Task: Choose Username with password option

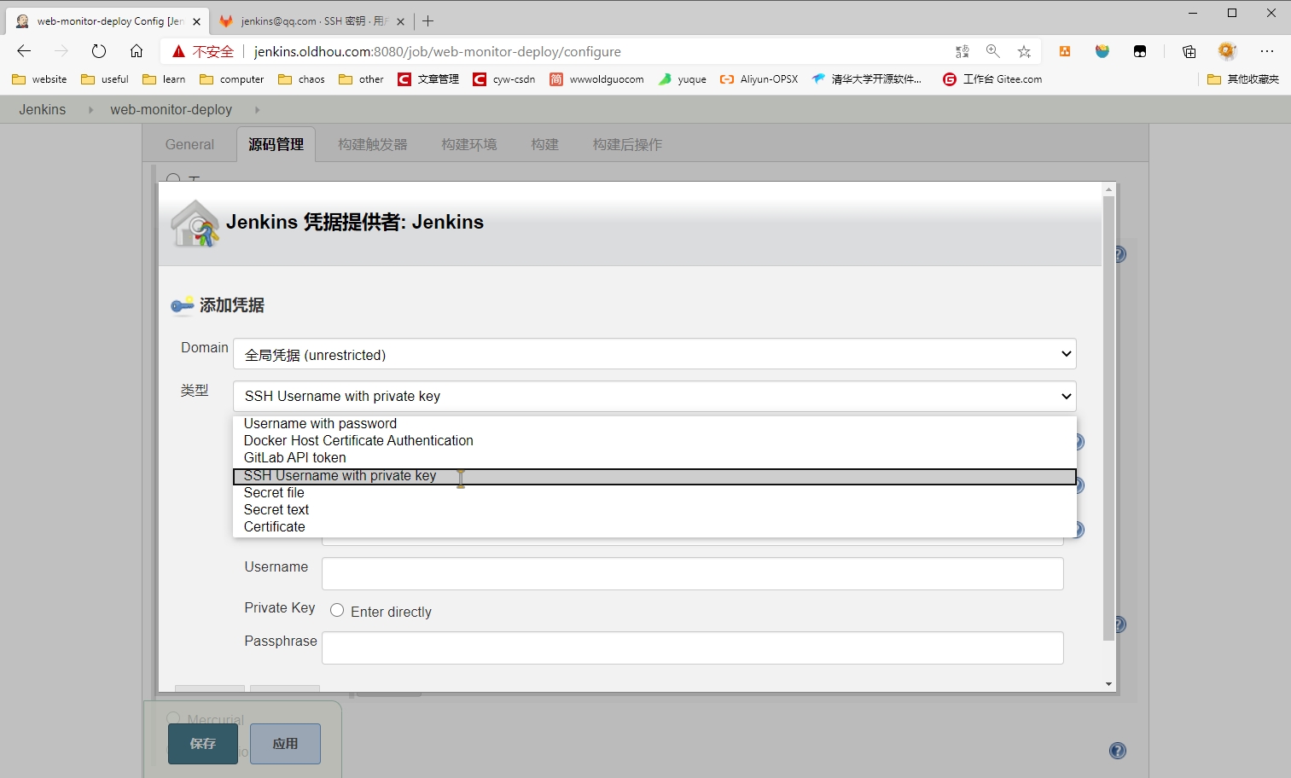Action: pyautogui.click(x=654, y=424)
